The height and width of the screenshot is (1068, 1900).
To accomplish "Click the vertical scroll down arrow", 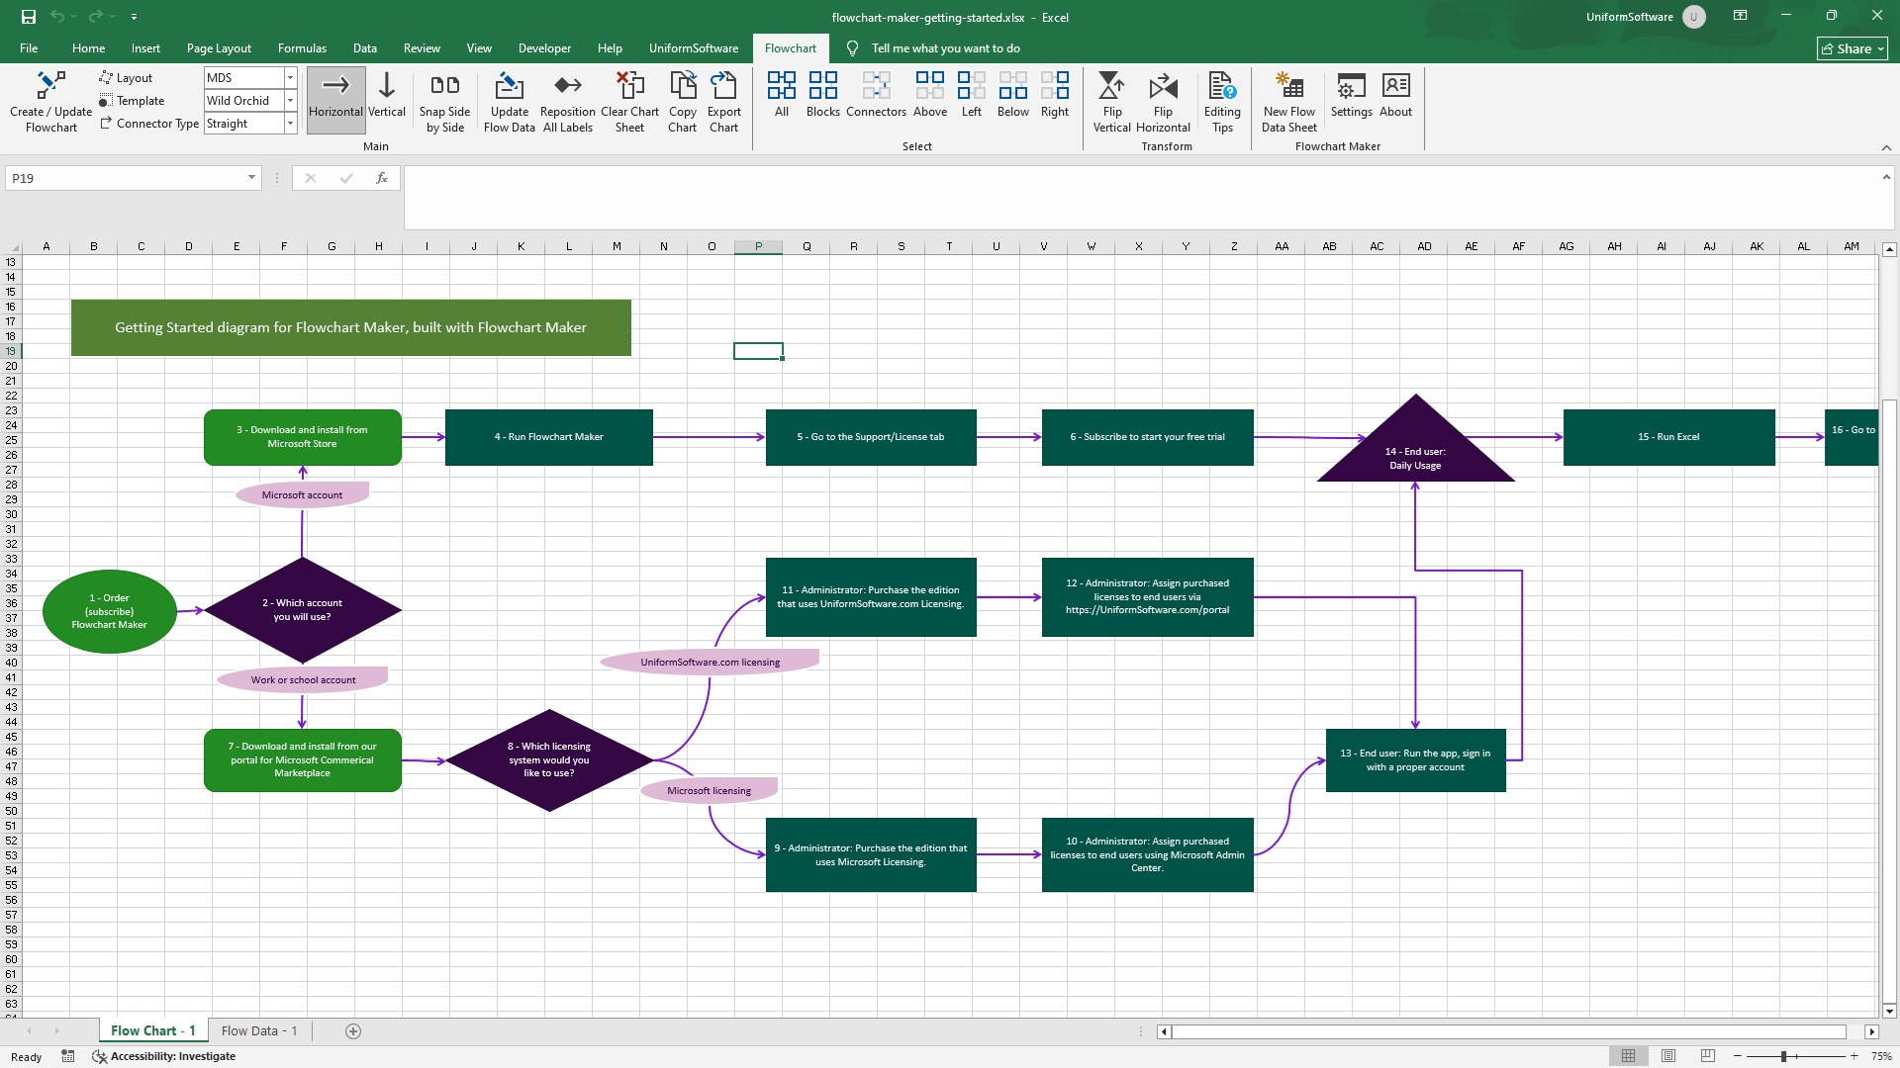I will pos(1889,1012).
